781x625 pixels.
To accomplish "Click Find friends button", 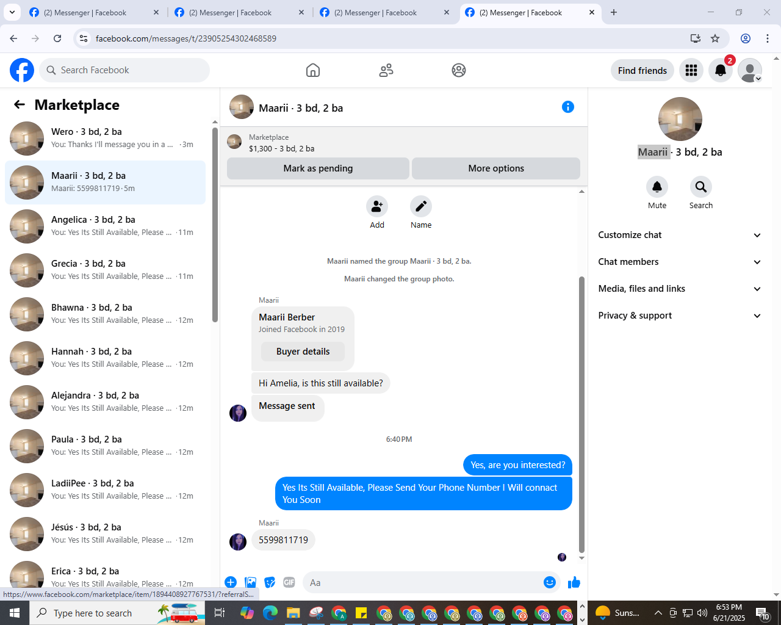I will 642,70.
